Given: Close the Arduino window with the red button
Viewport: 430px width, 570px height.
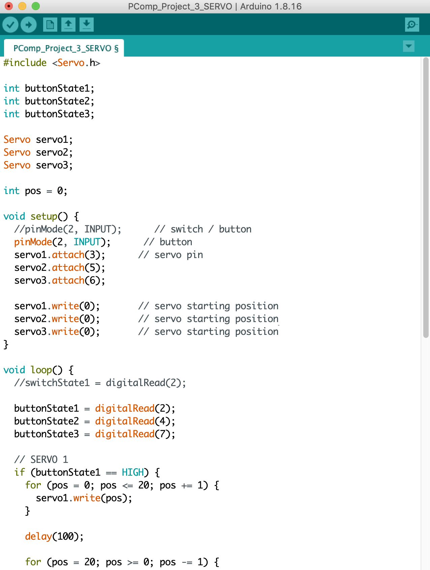Looking at the screenshot, I should click(9, 6).
